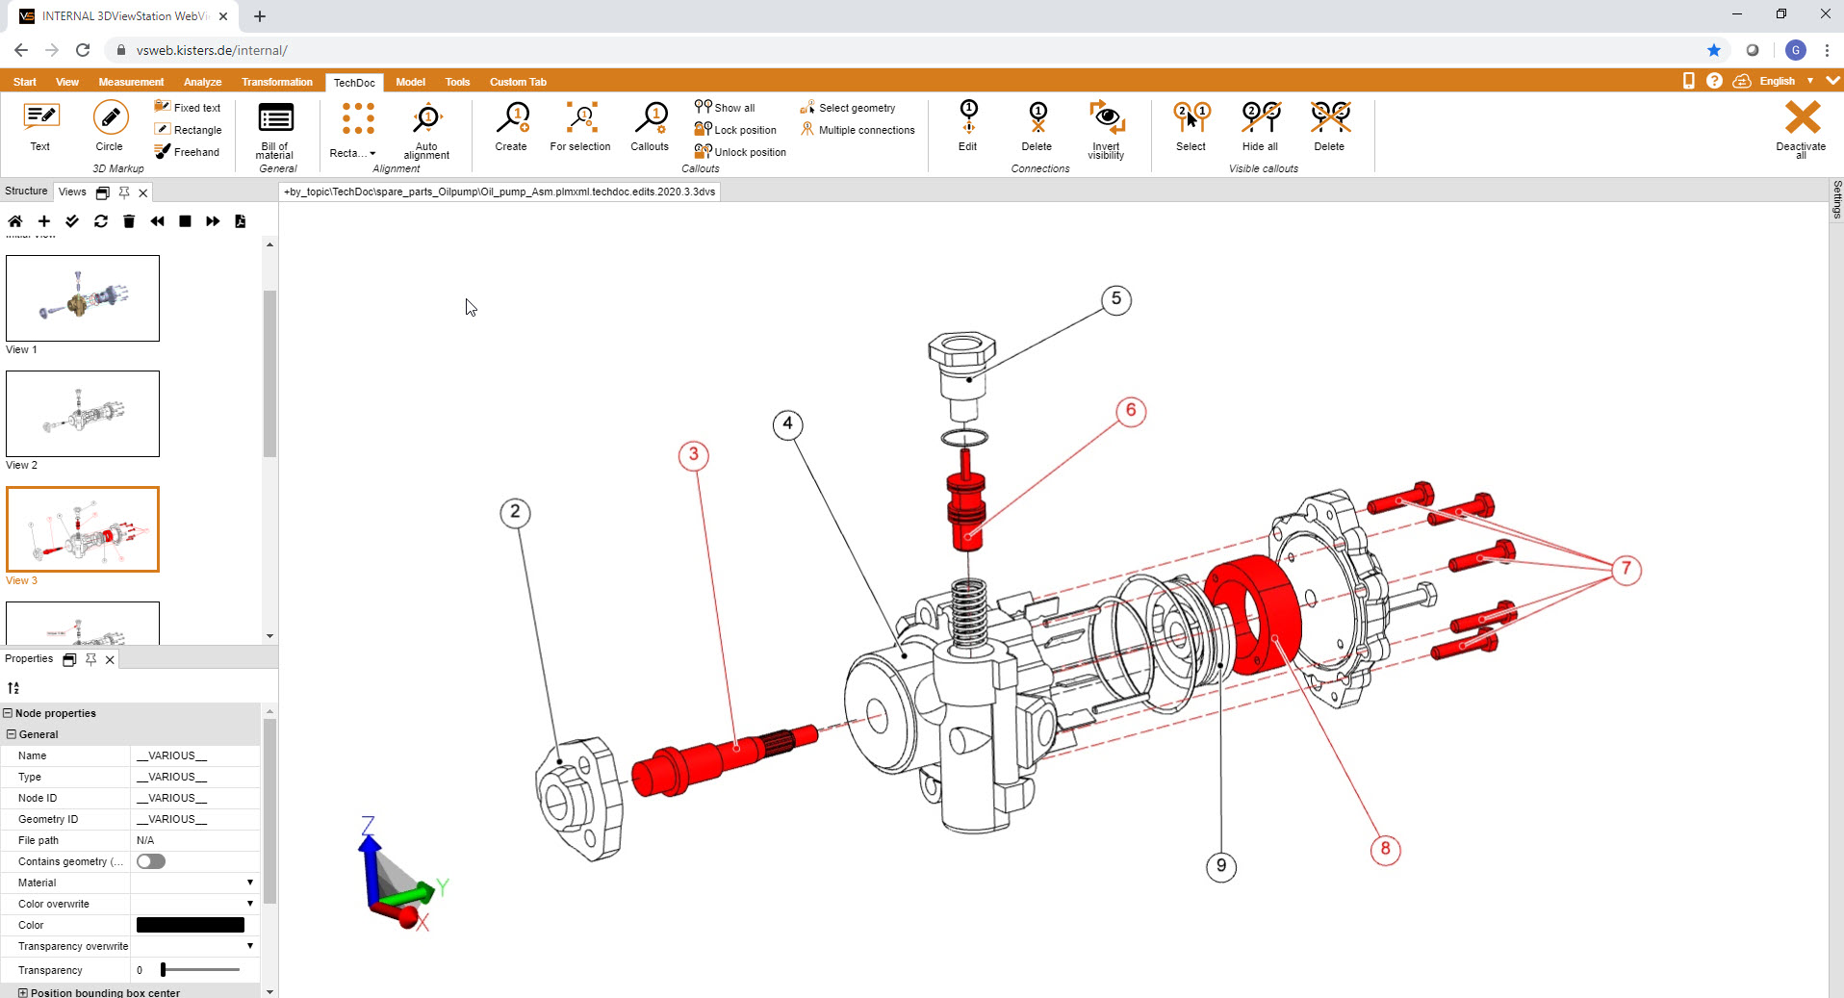This screenshot has height=998, width=1844.
Task: Click the Transparency slider
Action: 201,970
